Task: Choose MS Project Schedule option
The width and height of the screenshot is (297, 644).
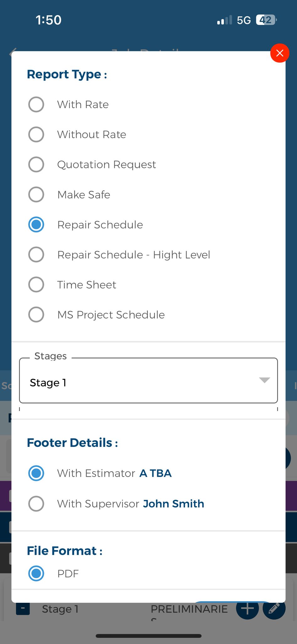Action: pyautogui.click(x=36, y=315)
